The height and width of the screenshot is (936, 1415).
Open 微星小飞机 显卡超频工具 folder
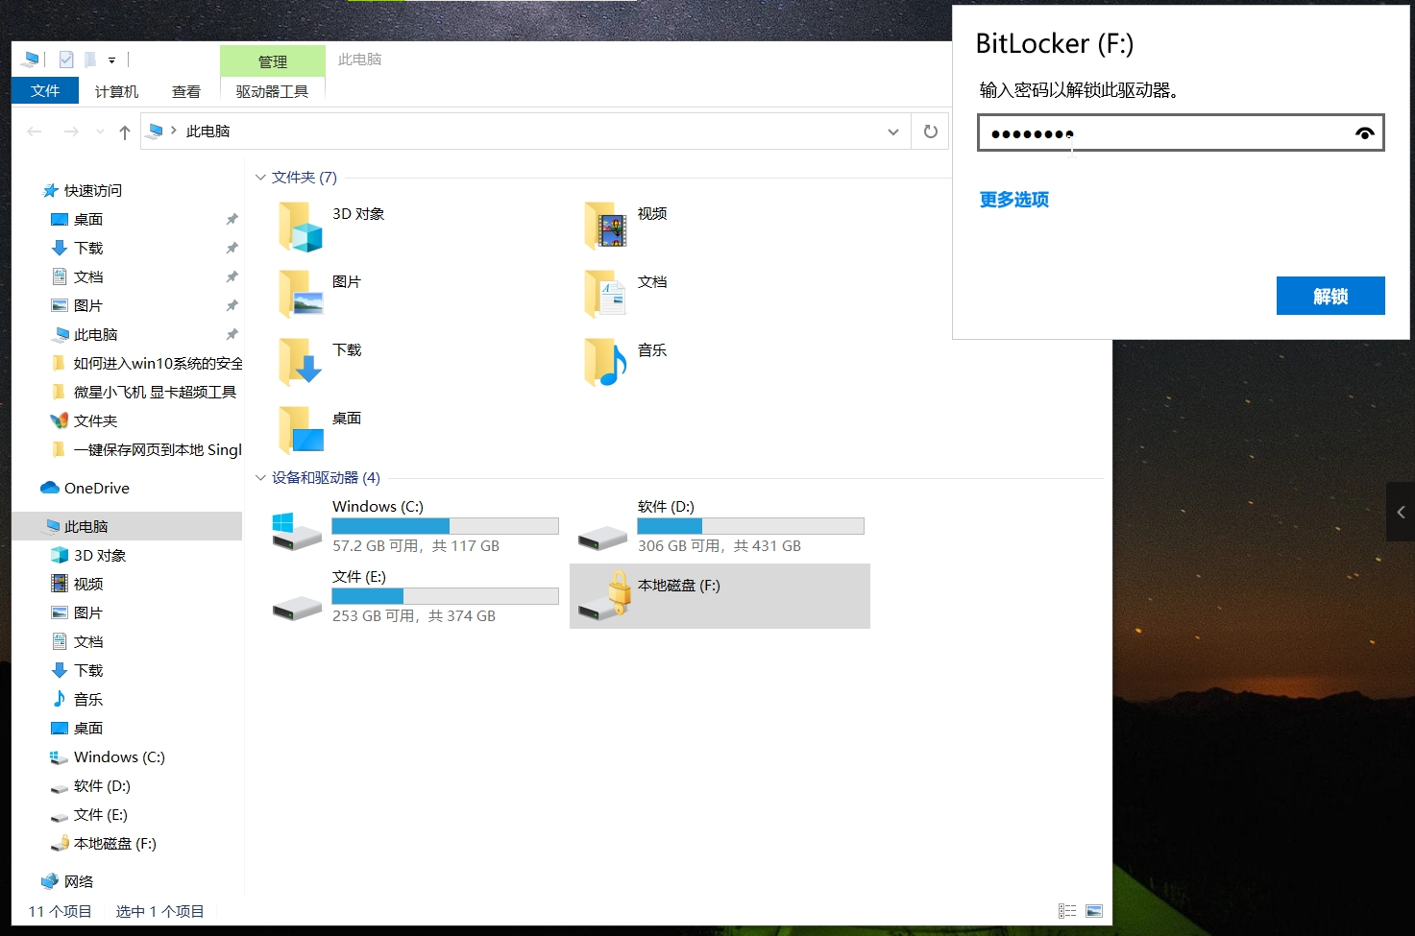(144, 392)
